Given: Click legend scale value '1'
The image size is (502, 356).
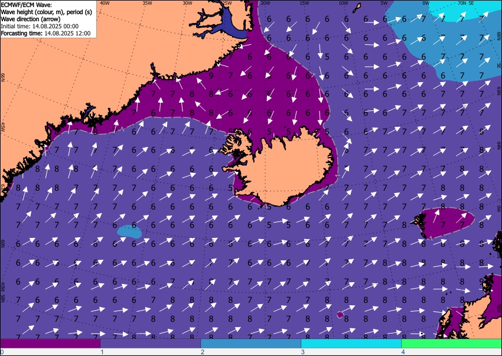Looking at the screenshot, I should point(102,352).
